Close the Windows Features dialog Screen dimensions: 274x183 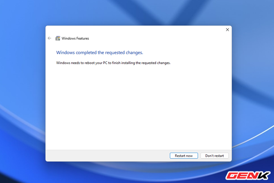click(227, 30)
